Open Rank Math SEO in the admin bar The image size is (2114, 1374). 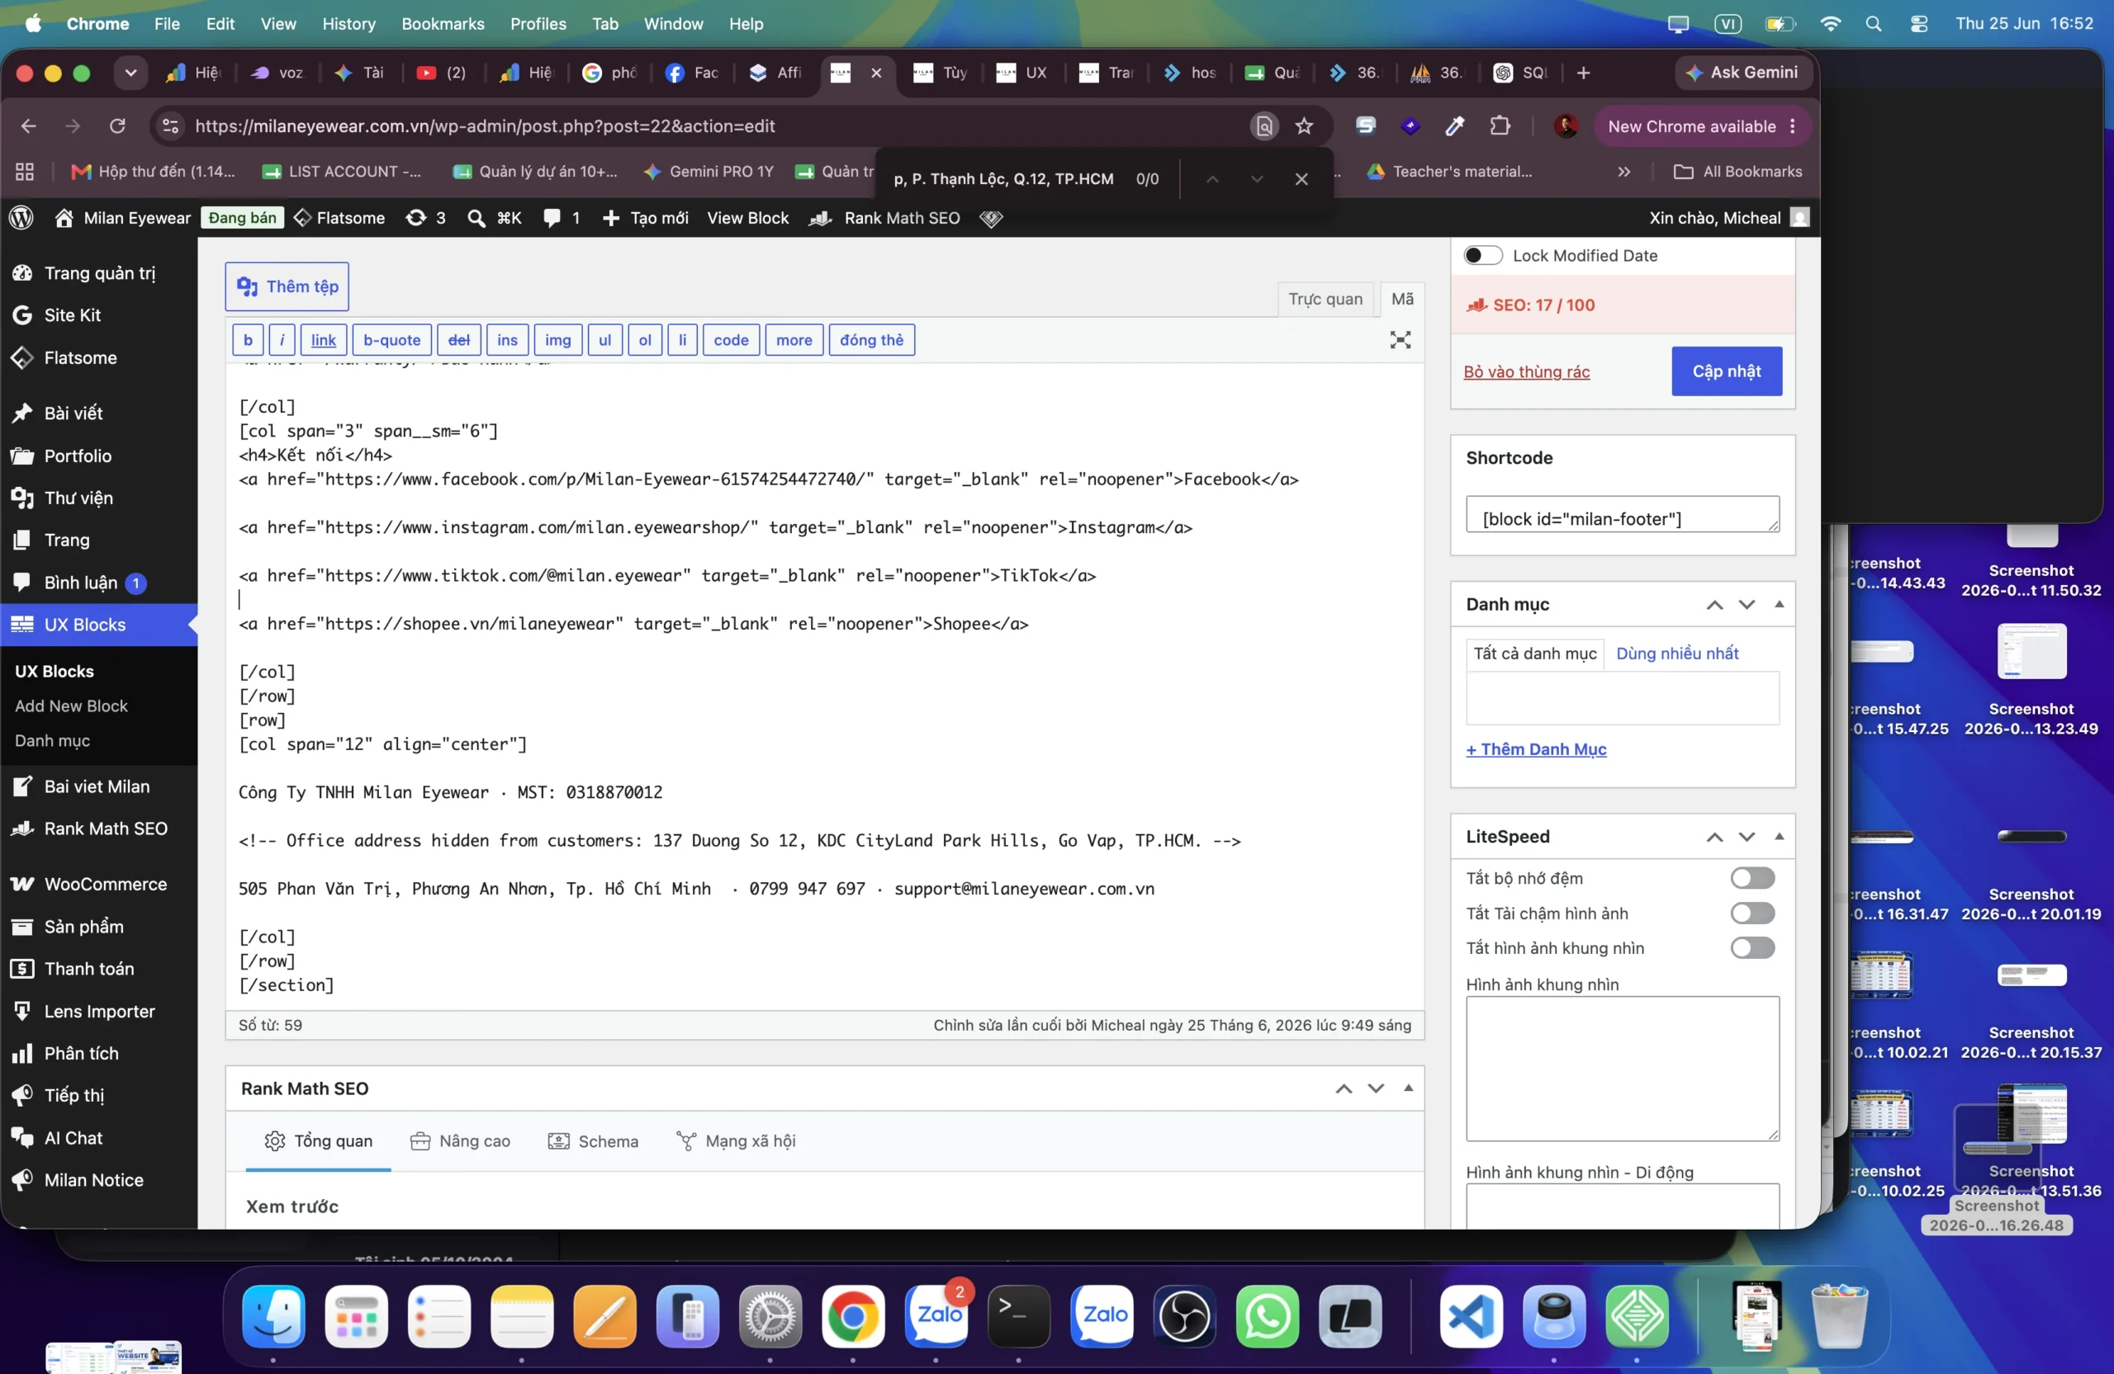pyautogui.click(x=884, y=218)
